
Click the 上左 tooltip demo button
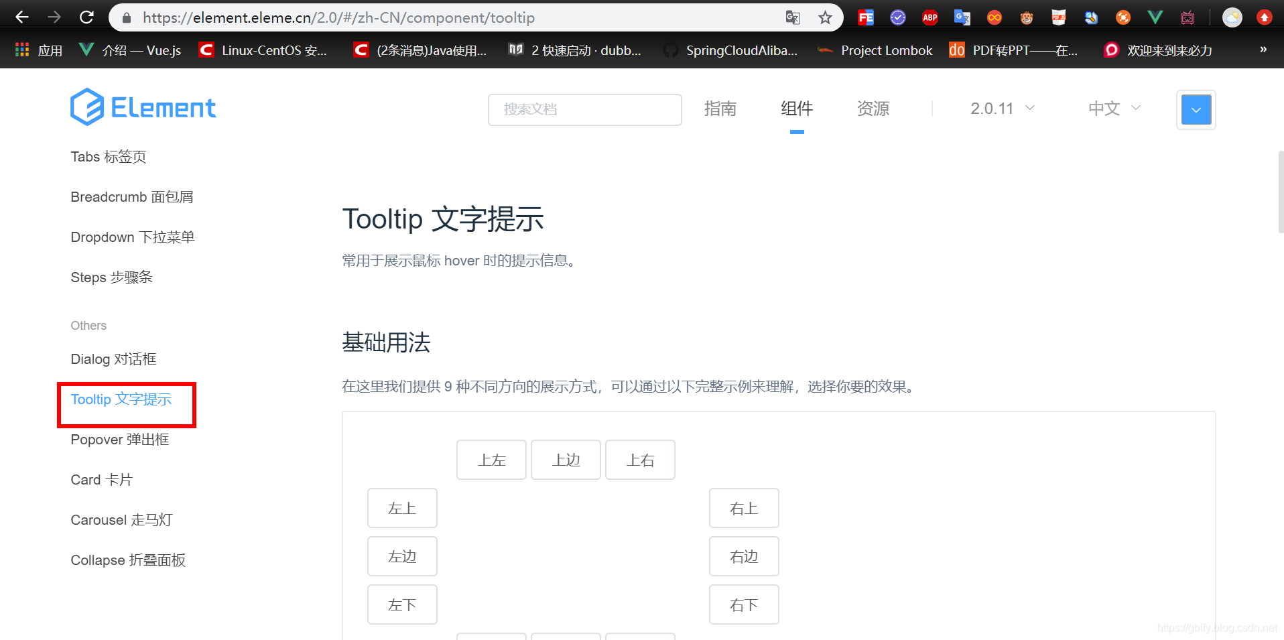coord(491,460)
